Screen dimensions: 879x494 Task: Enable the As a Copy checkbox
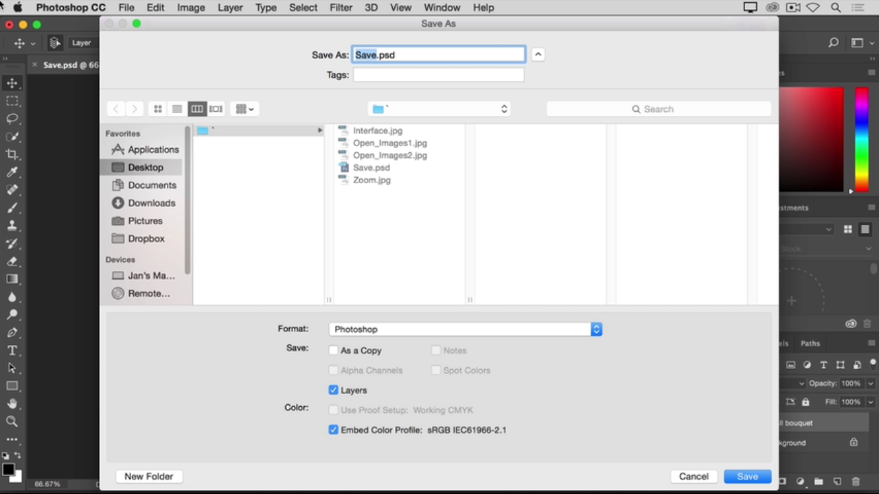point(334,351)
